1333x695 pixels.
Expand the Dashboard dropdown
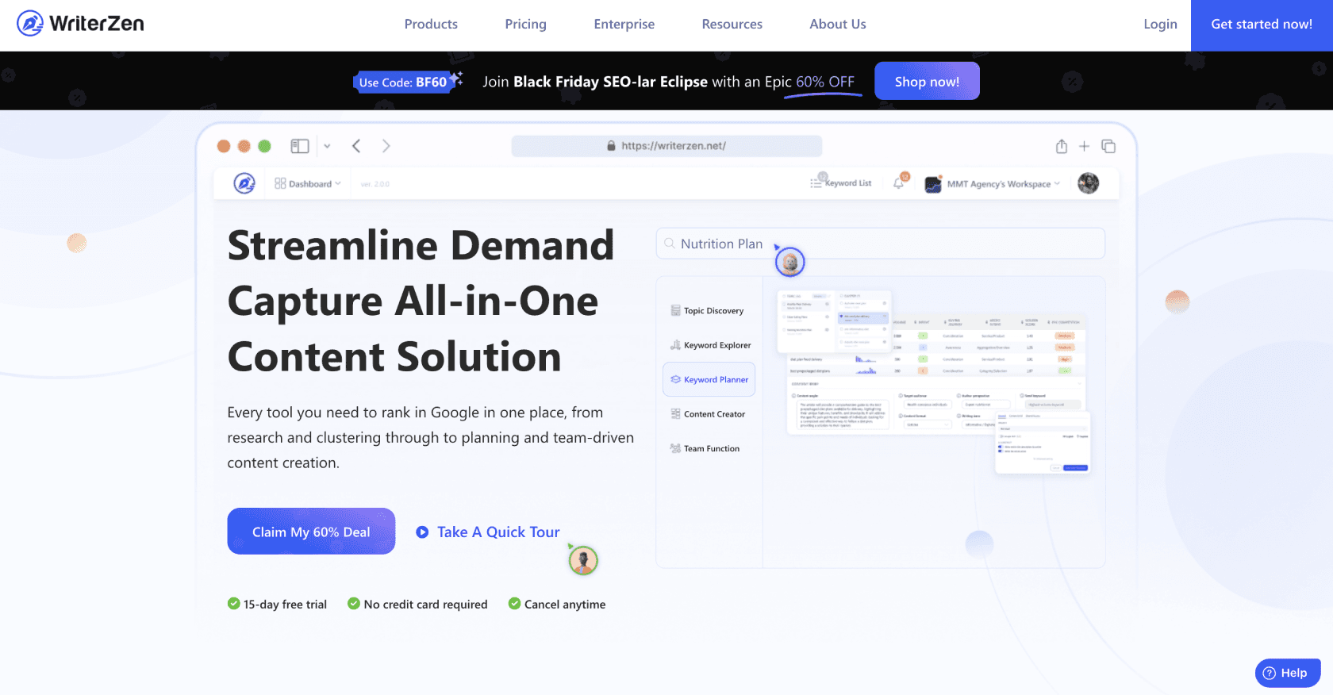click(308, 183)
